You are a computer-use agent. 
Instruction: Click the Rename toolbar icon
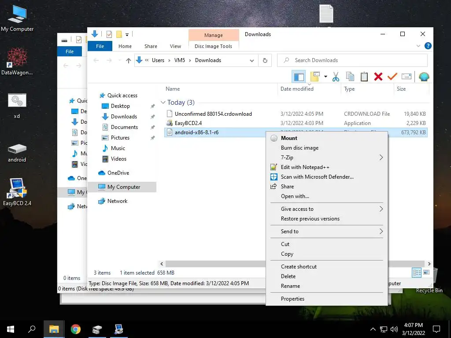click(407, 77)
